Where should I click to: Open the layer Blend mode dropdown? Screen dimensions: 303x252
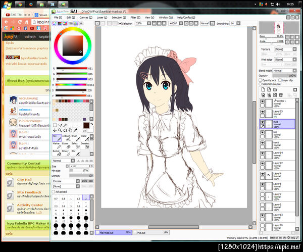click(294, 71)
